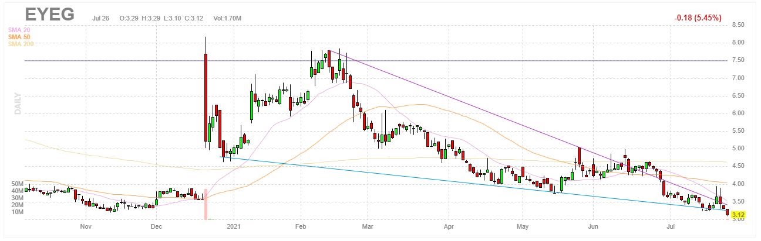Screen dimensions: 761x241
Task: Click the C:3.12 close price value
Action: pos(193,18)
